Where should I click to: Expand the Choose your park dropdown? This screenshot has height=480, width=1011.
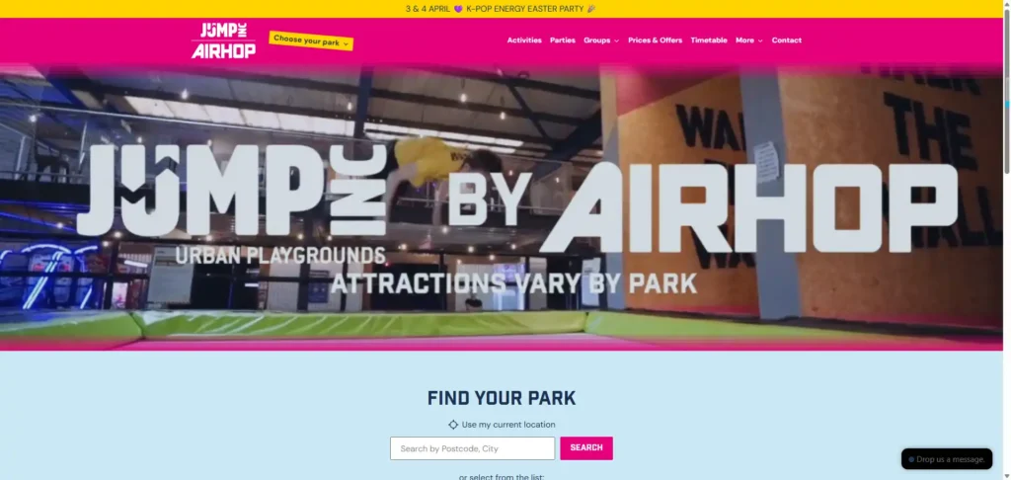click(311, 40)
